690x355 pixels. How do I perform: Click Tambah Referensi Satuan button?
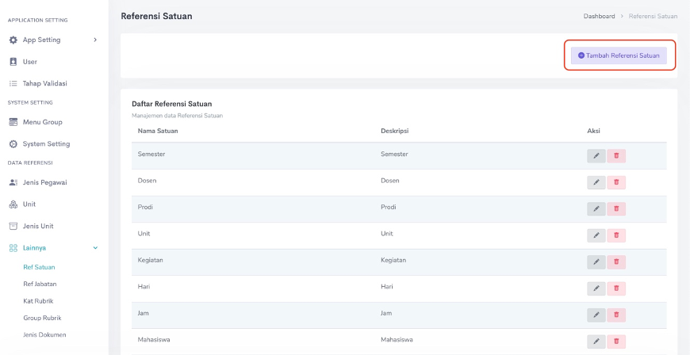[619, 55]
